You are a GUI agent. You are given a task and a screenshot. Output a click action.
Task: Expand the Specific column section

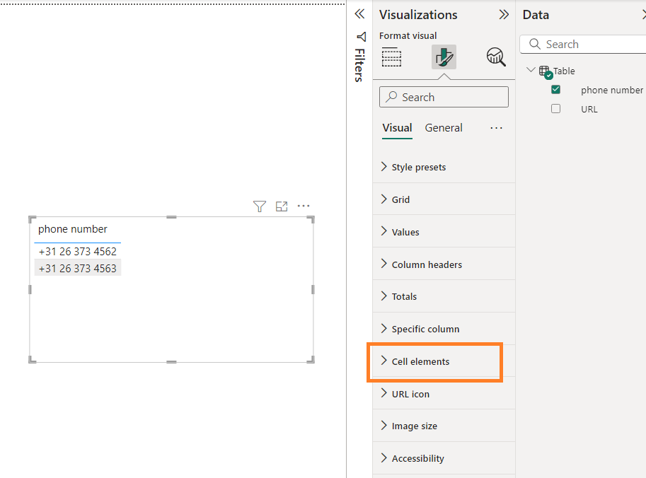(444, 329)
